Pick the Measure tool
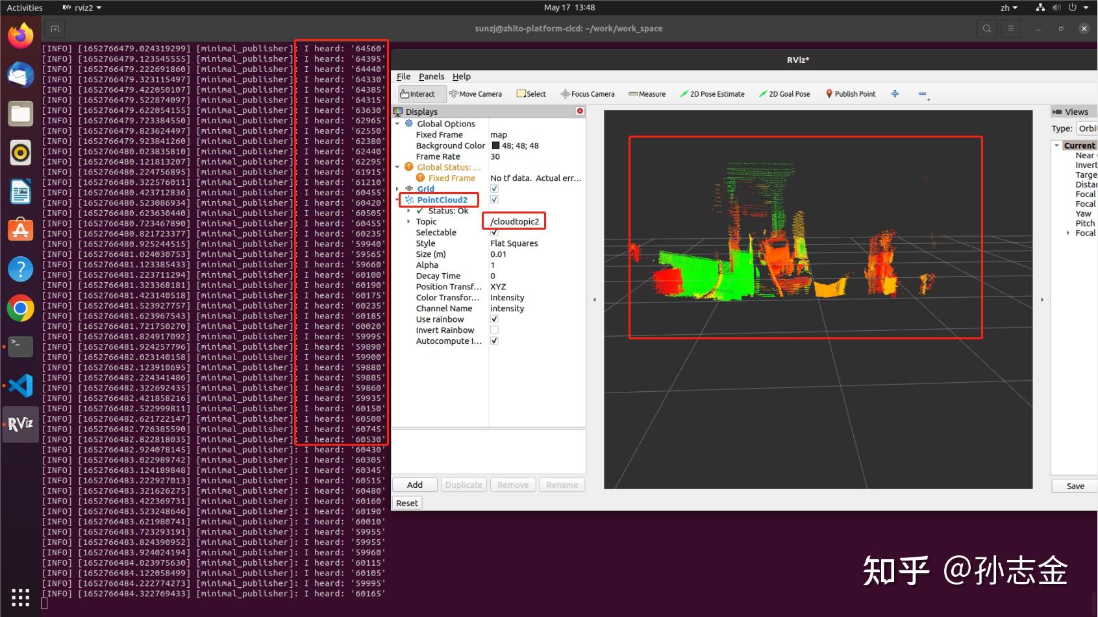1098x617 pixels. click(647, 94)
